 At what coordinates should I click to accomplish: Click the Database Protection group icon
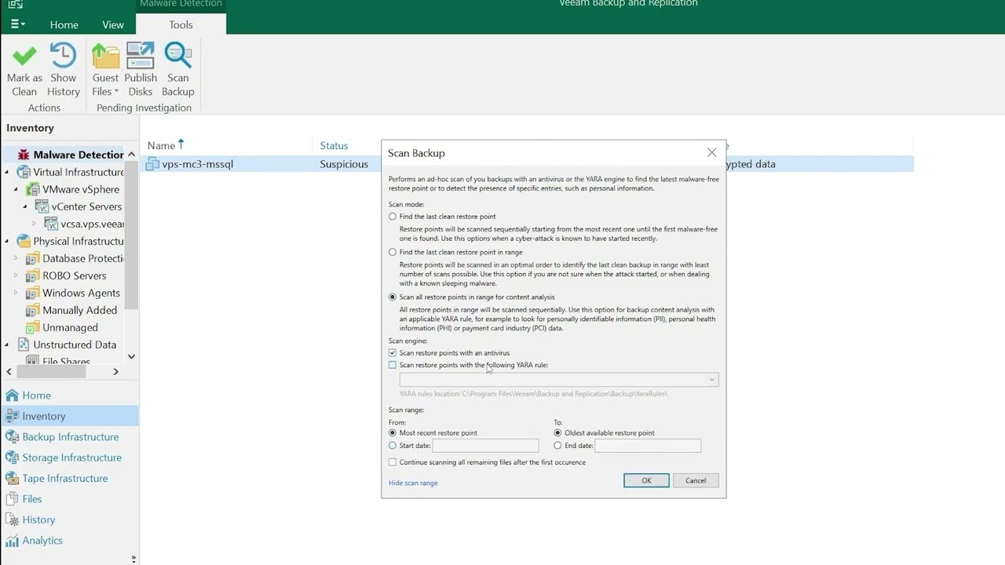point(33,258)
